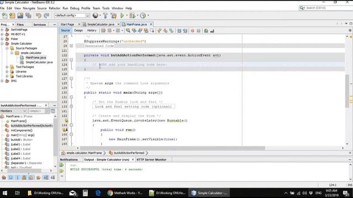Toggle Sort by Source in Navigator
Screen dimensions: 353x198
click(x=53, y=178)
